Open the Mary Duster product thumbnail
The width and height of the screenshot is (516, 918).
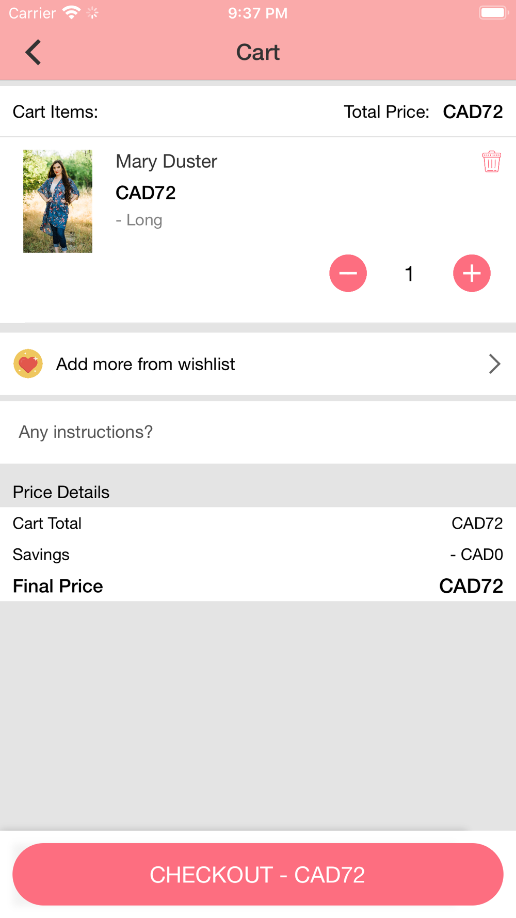pyautogui.click(x=58, y=201)
